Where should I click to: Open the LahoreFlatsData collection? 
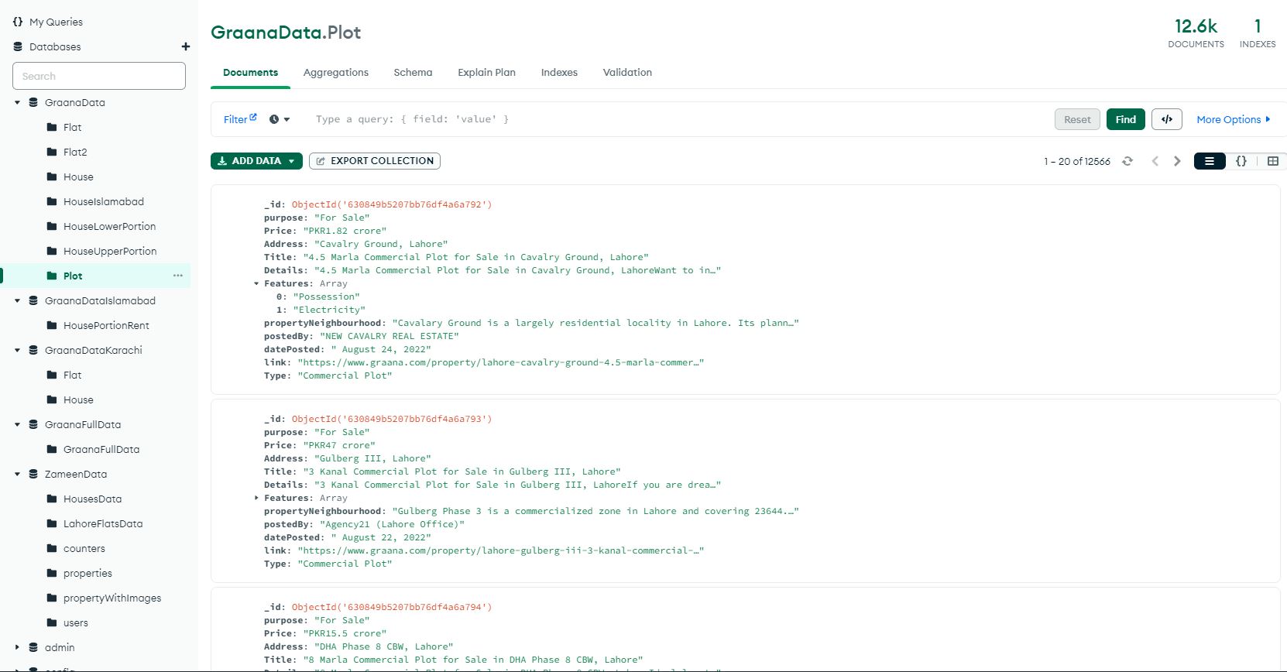tap(103, 523)
